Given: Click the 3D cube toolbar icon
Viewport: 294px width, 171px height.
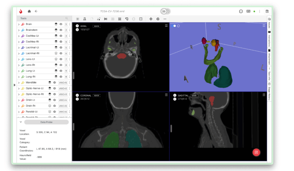Looking at the screenshot, I should pyautogui.click(x=158, y=19).
